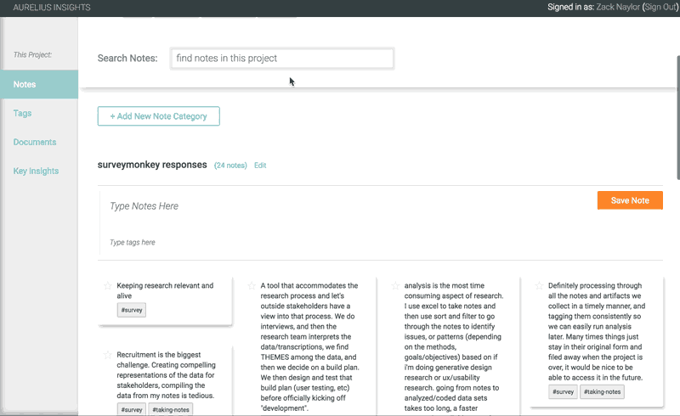Star the 'A tool that accommodates' note
Image resolution: width=680 pixels, height=416 pixels.
coord(252,286)
